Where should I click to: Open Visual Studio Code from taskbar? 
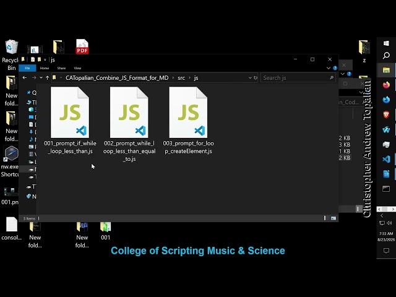coord(386,159)
